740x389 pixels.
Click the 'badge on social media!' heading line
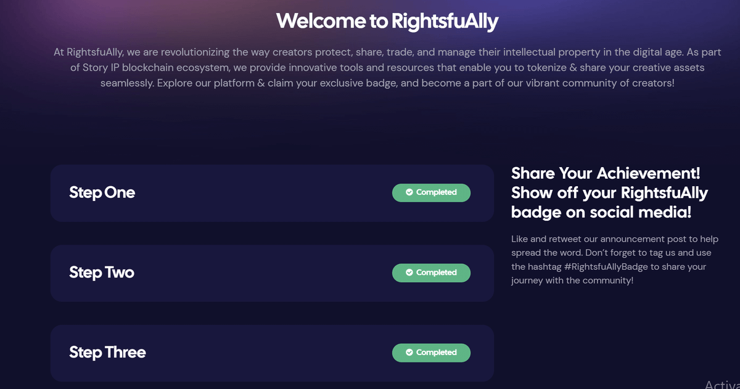click(601, 213)
